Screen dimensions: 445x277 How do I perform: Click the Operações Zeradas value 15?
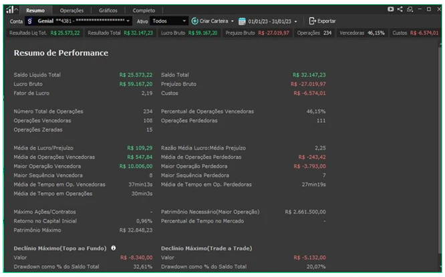(x=149, y=129)
